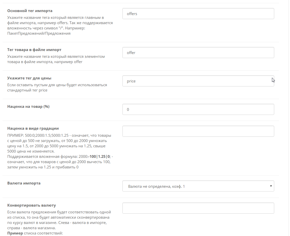290x236 pixels.
Task: Click the bold word 'Пример' in currency description
Action: coord(15,233)
